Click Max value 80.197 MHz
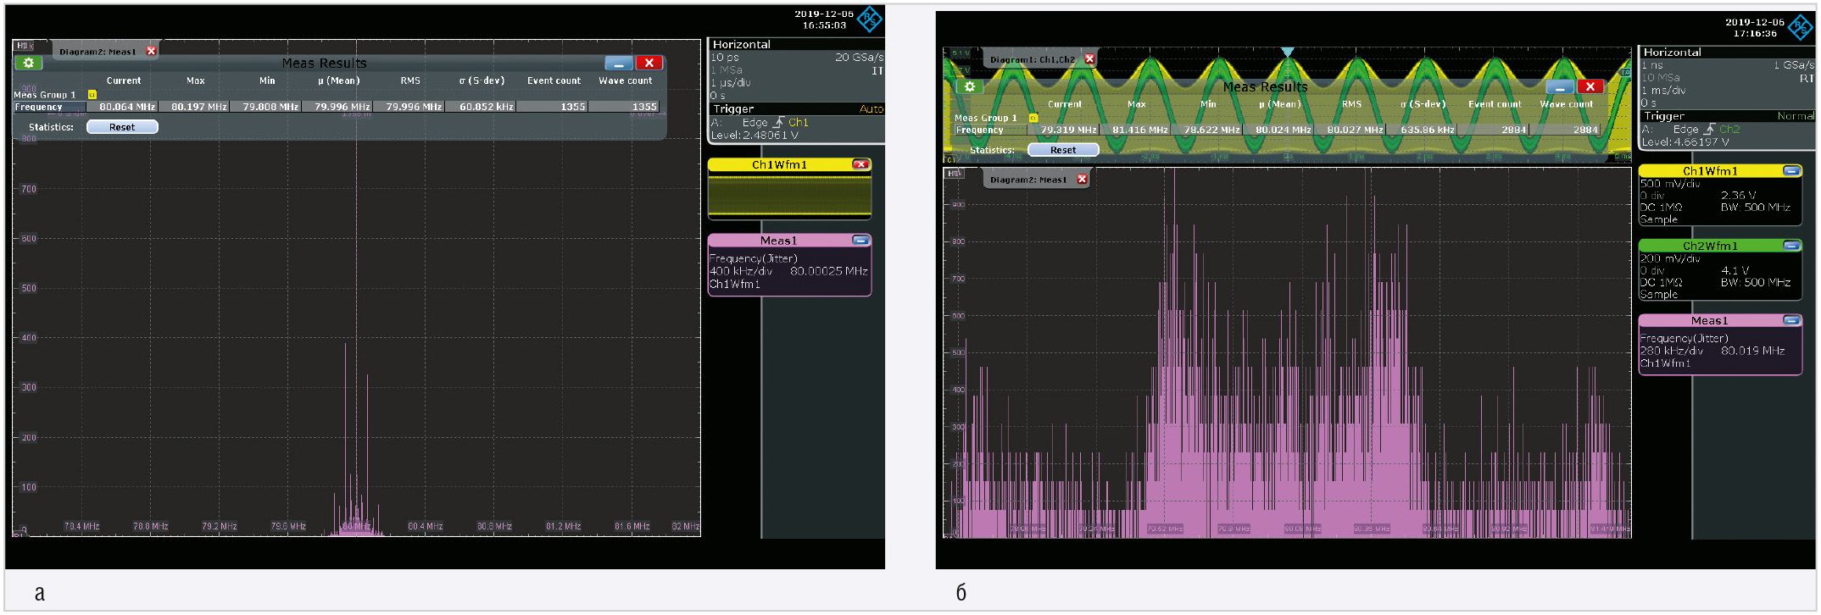The image size is (1821, 615). point(193,107)
